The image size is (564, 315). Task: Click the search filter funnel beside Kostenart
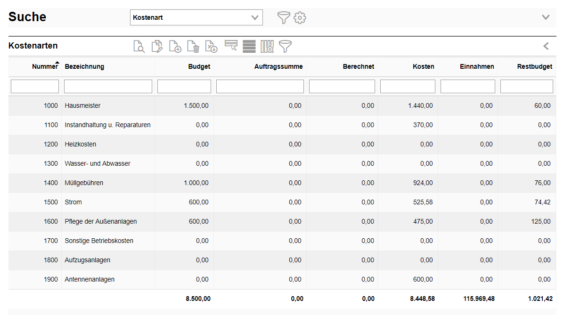pyautogui.click(x=283, y=18)
